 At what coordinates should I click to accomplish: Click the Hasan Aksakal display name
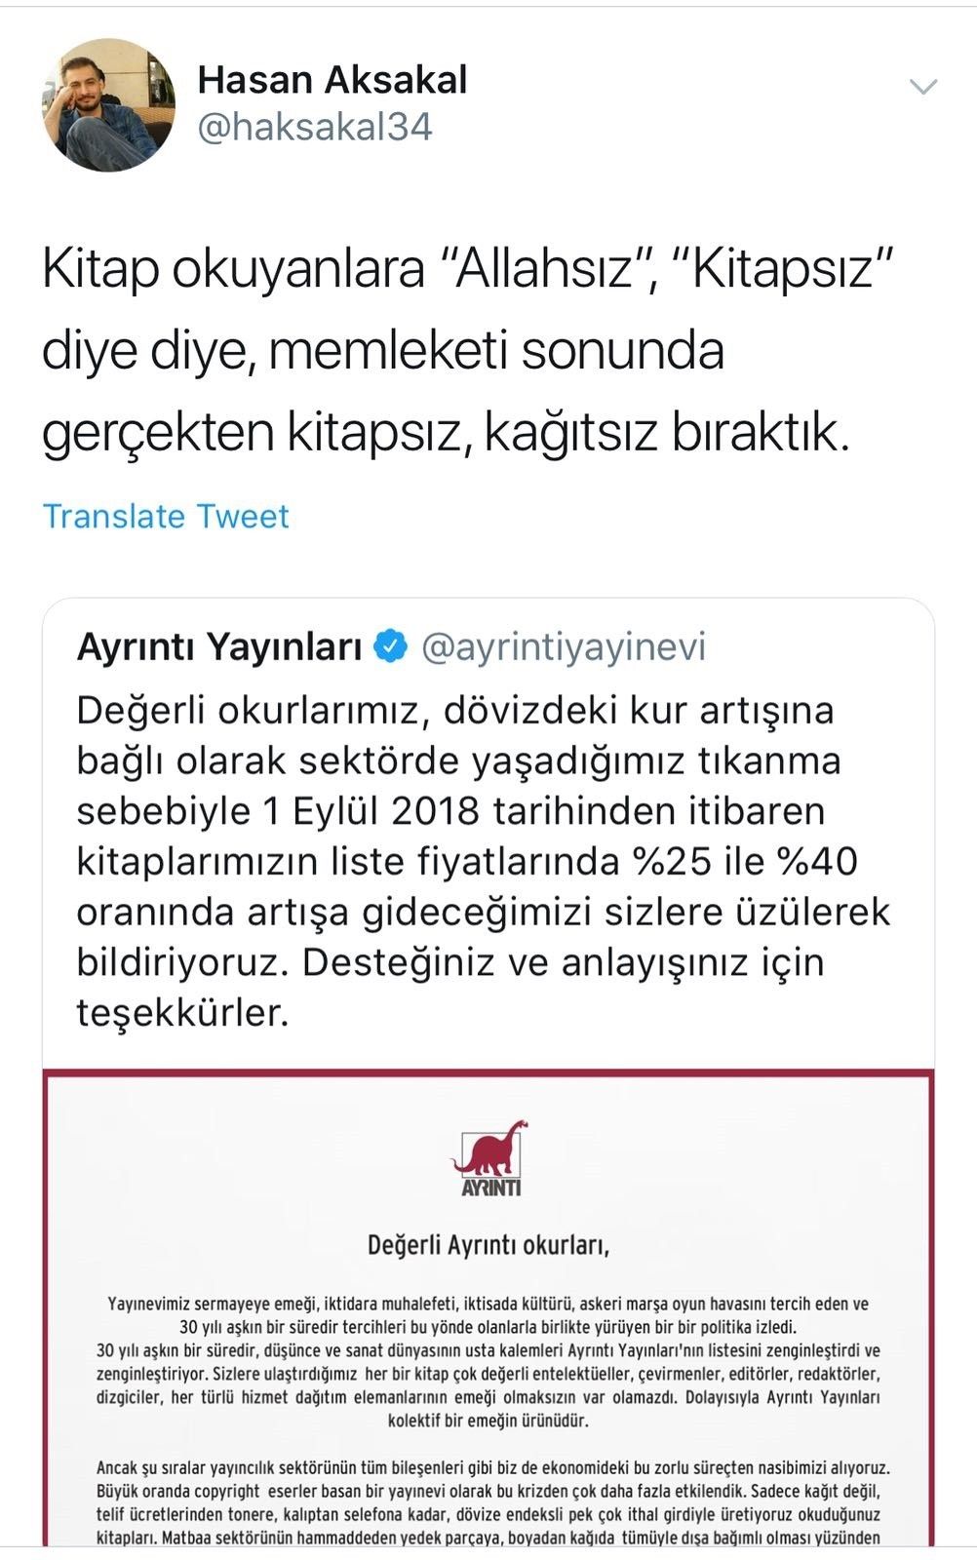pyautogui.click(x=332, y=80)
